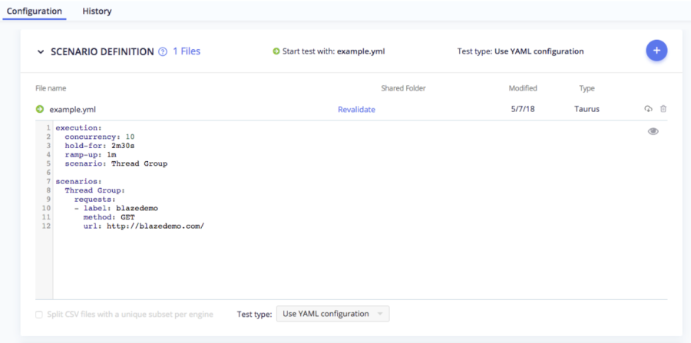Enable Split CSV files per engine checkbox

pos(40,314)
